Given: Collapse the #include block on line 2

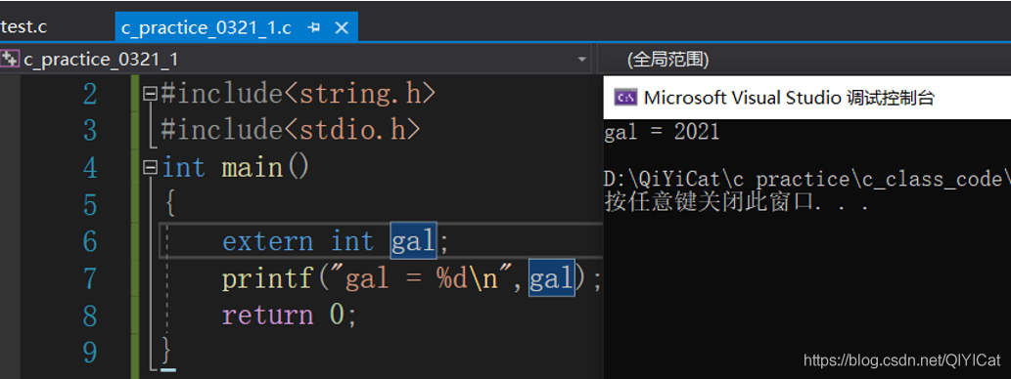Looking at the screenshot, I should (151, 94).
